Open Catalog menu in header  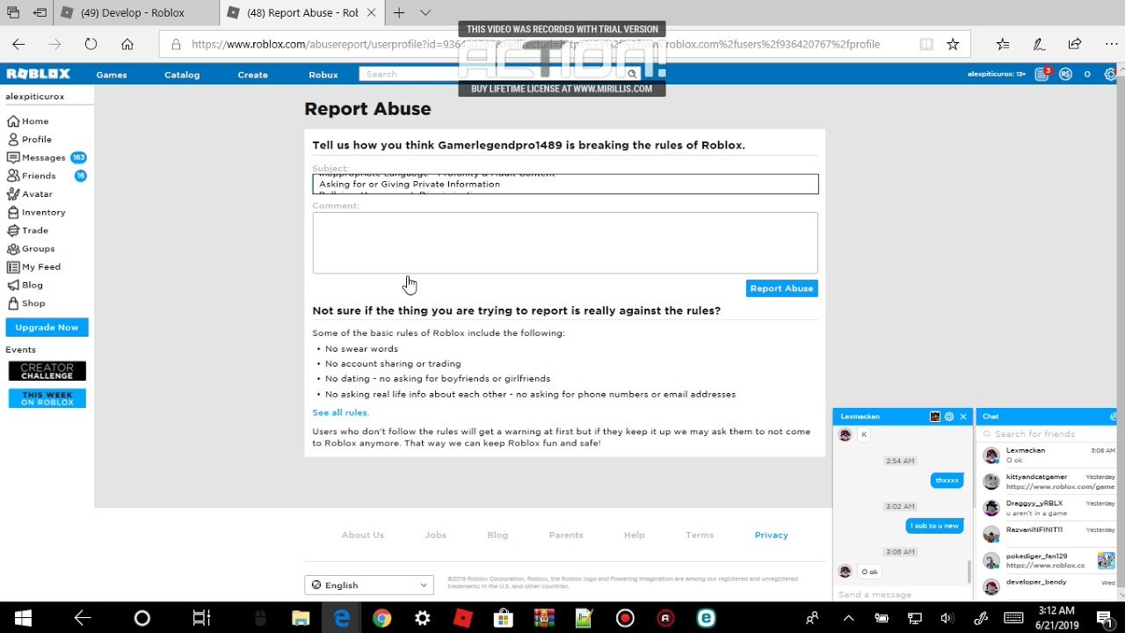tap(182, 74)
